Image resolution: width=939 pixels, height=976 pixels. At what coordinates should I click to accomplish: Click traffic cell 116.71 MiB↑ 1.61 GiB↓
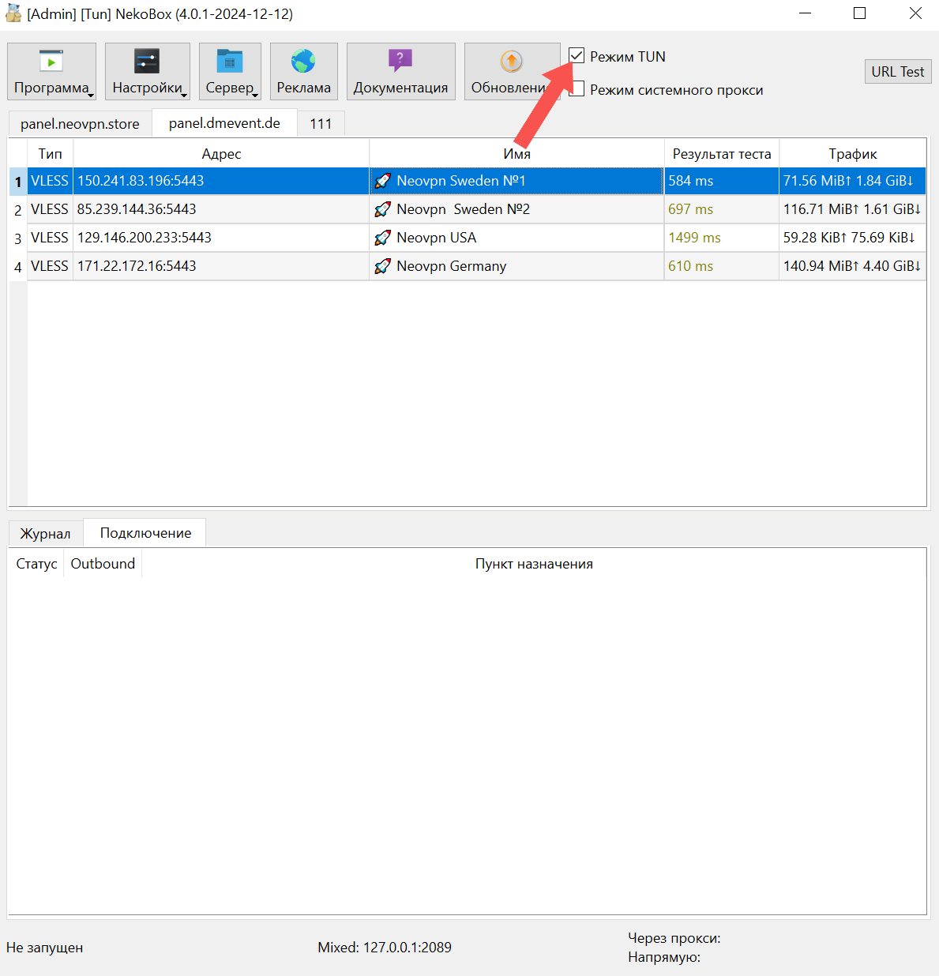click(x=852, y=209)
